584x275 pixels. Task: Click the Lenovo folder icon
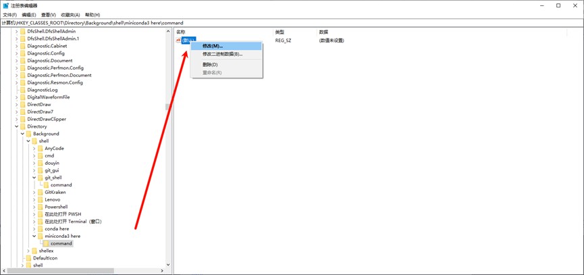pyautogui.click(x=41, y=199)
